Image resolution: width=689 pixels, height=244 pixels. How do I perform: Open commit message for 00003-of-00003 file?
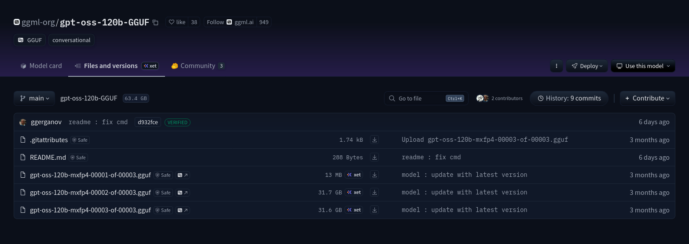click(x=464, y=210)
